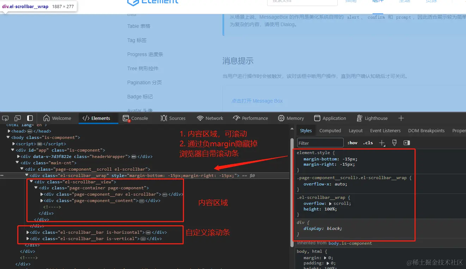The height and width of the screenshot is (269, 466).
Task: Toggle the :hov element state editor
Action: click(352, 142)
